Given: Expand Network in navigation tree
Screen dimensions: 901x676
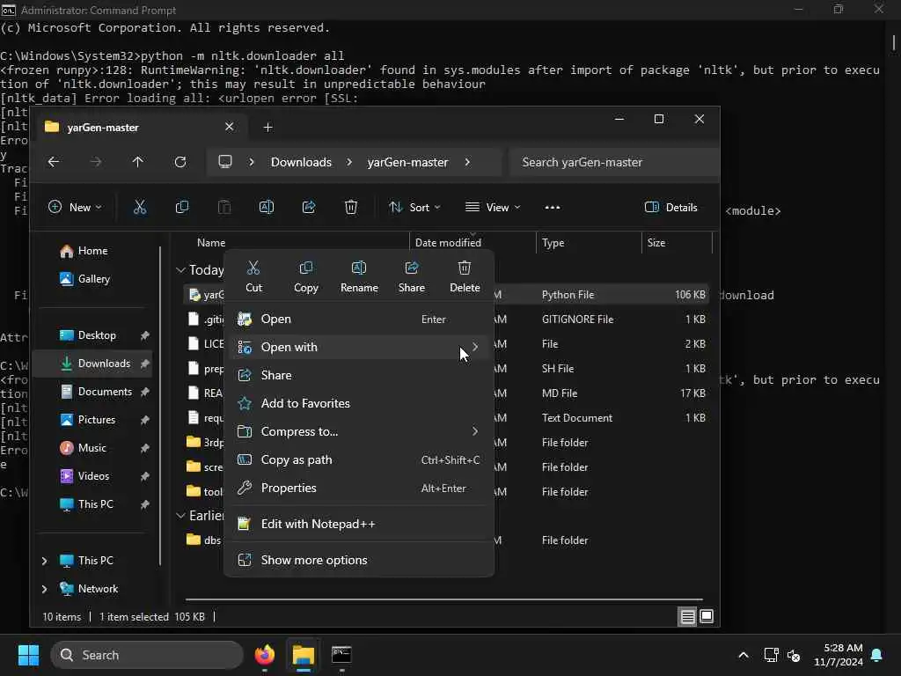Looking at the screenshot, I should (x=44, y=589).
